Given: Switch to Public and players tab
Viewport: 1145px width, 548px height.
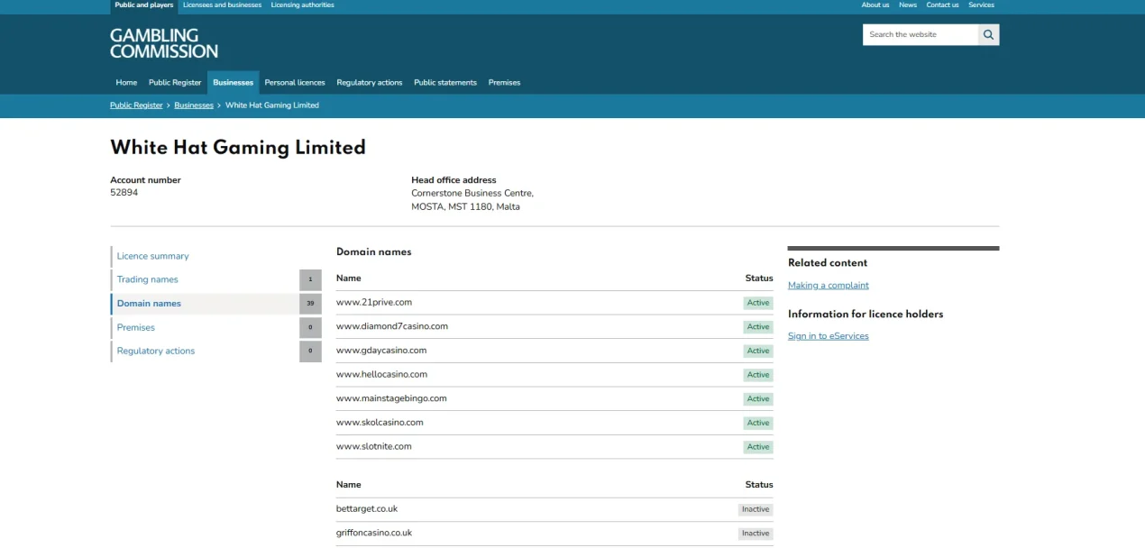Looking at the screenshot, I should coord(144,5).
